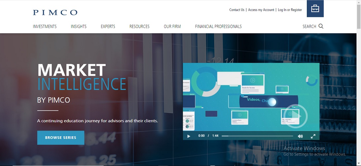Open the Investments menu

[45, 26]
